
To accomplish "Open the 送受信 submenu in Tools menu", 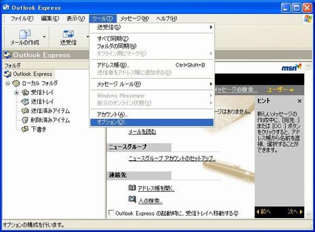I will tap(152, 27).
